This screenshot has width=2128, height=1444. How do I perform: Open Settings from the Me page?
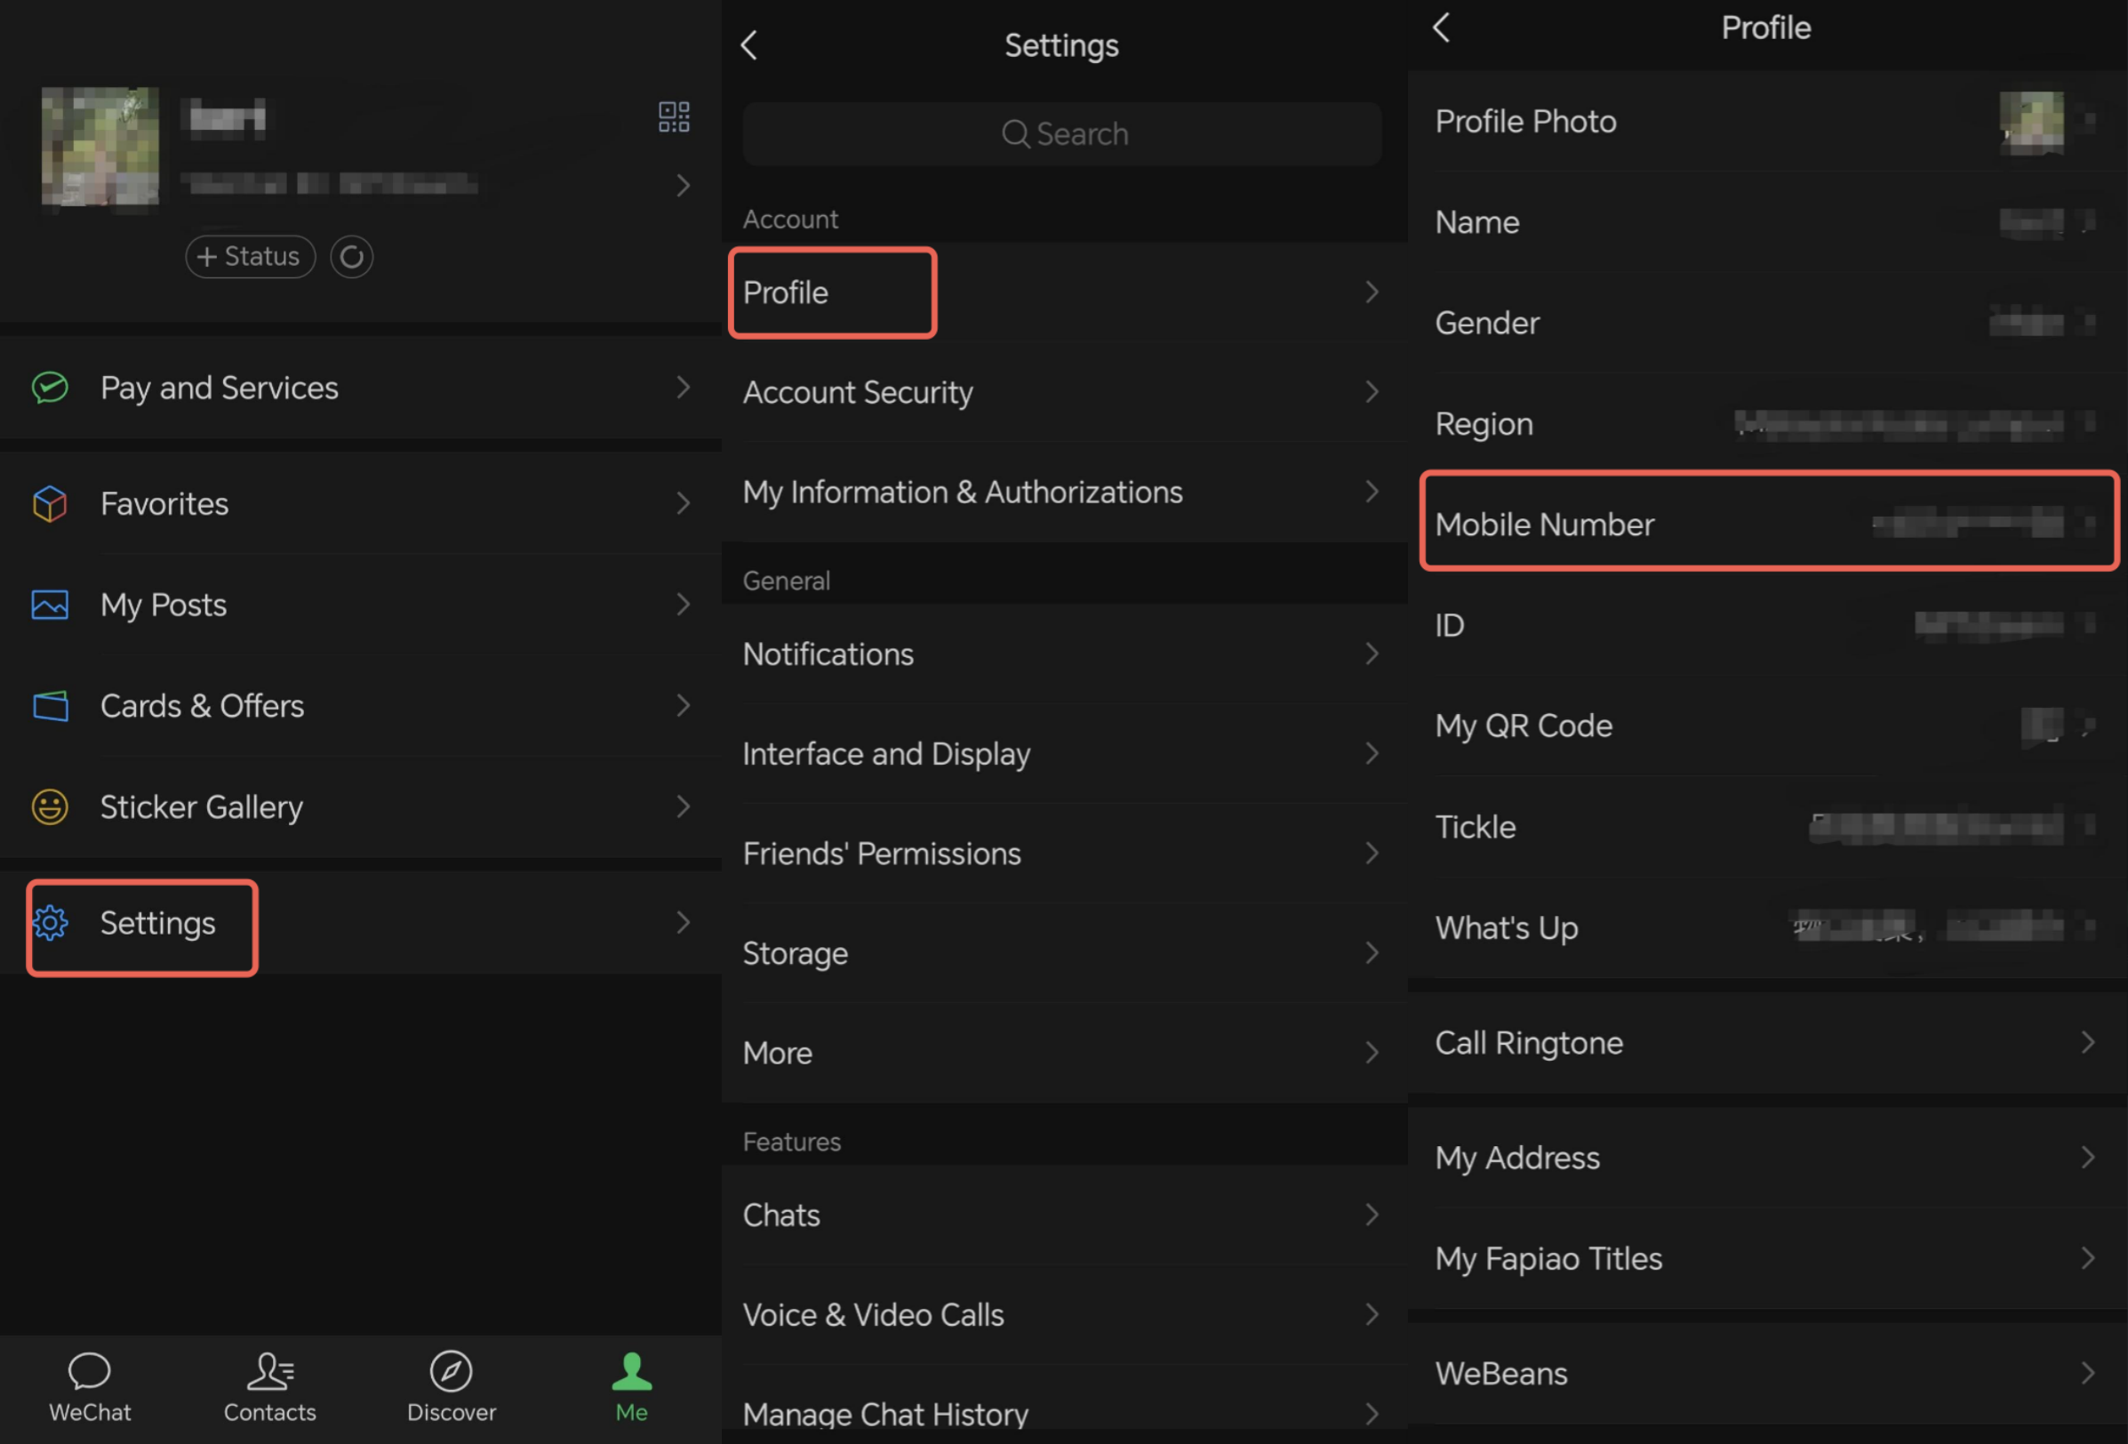[361, 923]
